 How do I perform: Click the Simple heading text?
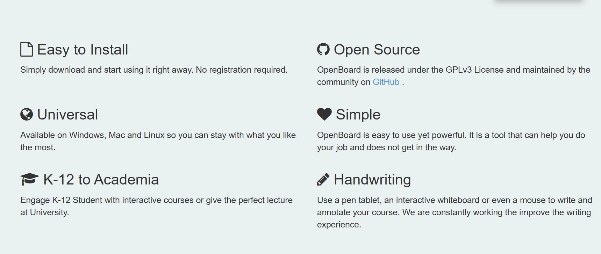358,115
